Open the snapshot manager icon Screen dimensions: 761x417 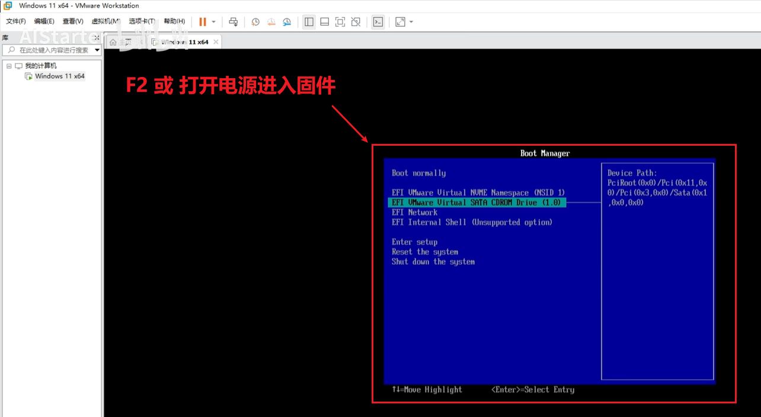(287, 22)
